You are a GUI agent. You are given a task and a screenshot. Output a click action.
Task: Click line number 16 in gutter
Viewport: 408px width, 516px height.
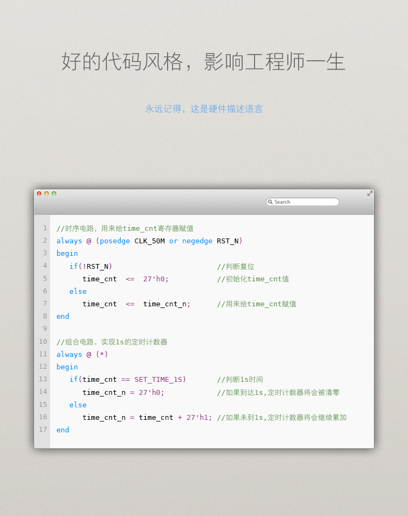[43, 417]
